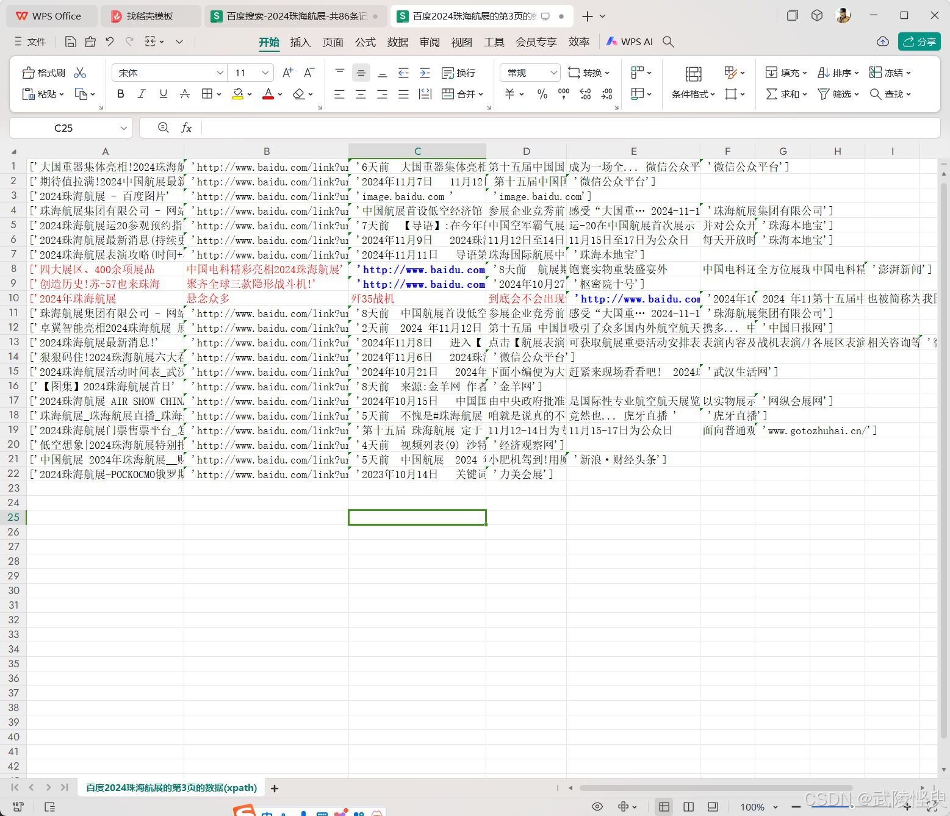Select the sheet tab 百度2024珠海航展的第3页的数据(xpath)

pos(171,787)
